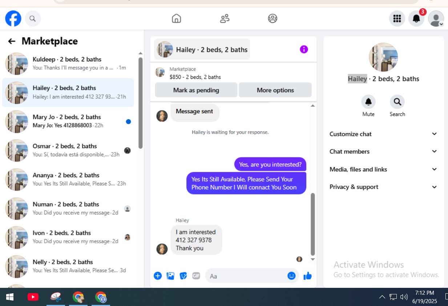Image resolution: width=448 pixels, height=306 pixels.
Task: Click conversation list scrollbar thumb
Action: (141, 103)
